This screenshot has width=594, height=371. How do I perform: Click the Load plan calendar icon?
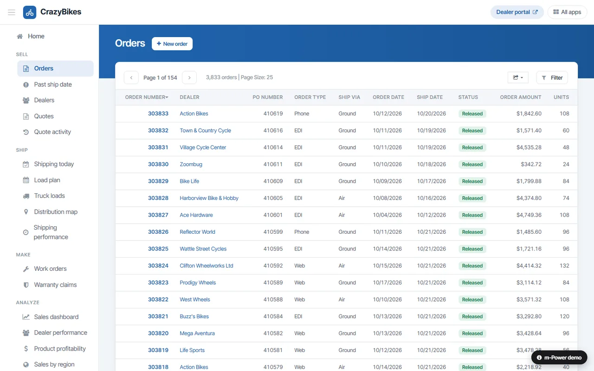(x=26, y=180)
